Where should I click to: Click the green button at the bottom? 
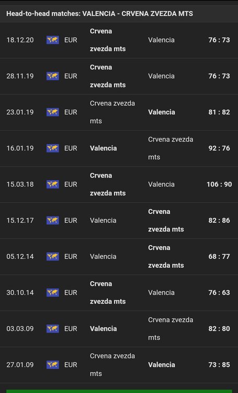tap(119, 391)
